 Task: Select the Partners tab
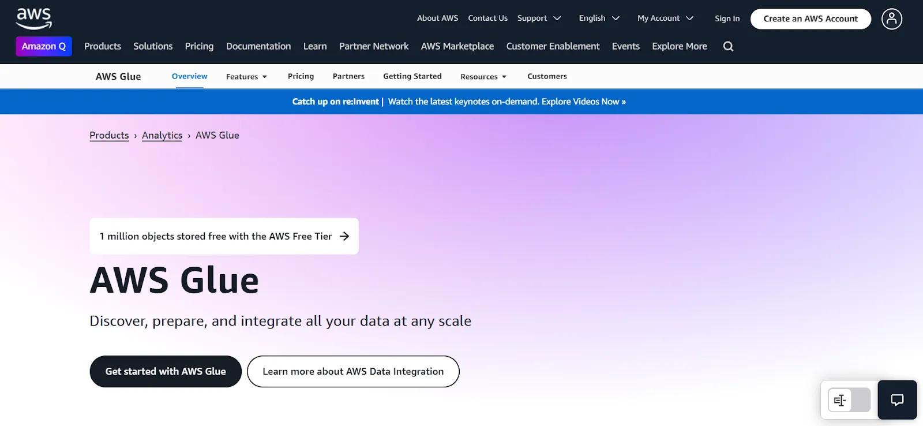[x=348, y=76]
